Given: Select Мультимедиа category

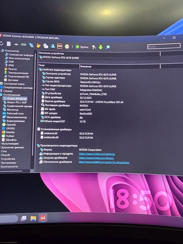Looking at the screenshot, I should pos(9,144).
